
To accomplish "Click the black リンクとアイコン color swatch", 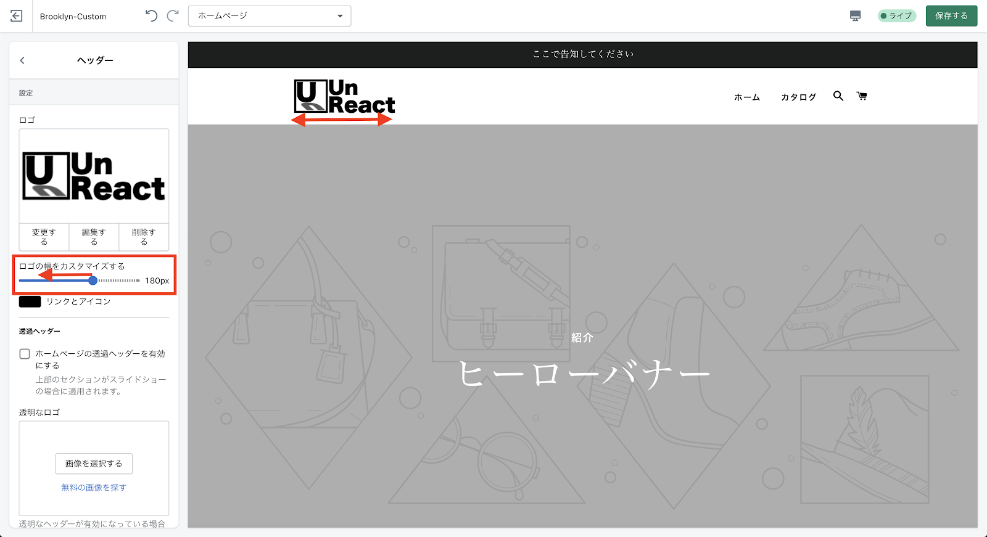I will click(30, 301).
